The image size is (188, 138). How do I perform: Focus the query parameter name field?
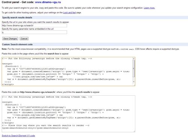pos(34,32)
